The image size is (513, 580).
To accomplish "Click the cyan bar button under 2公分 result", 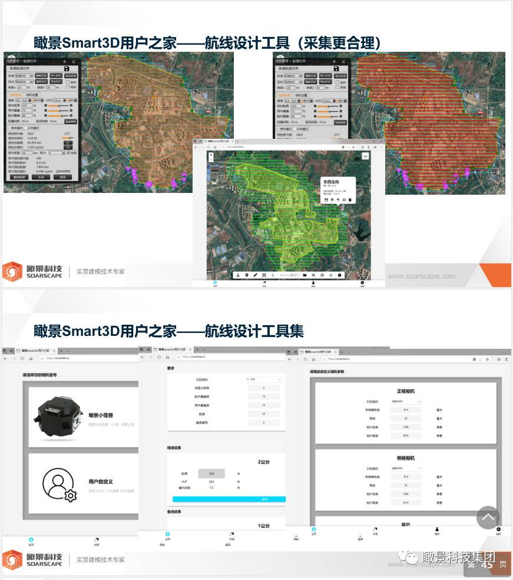I will 229,499.
